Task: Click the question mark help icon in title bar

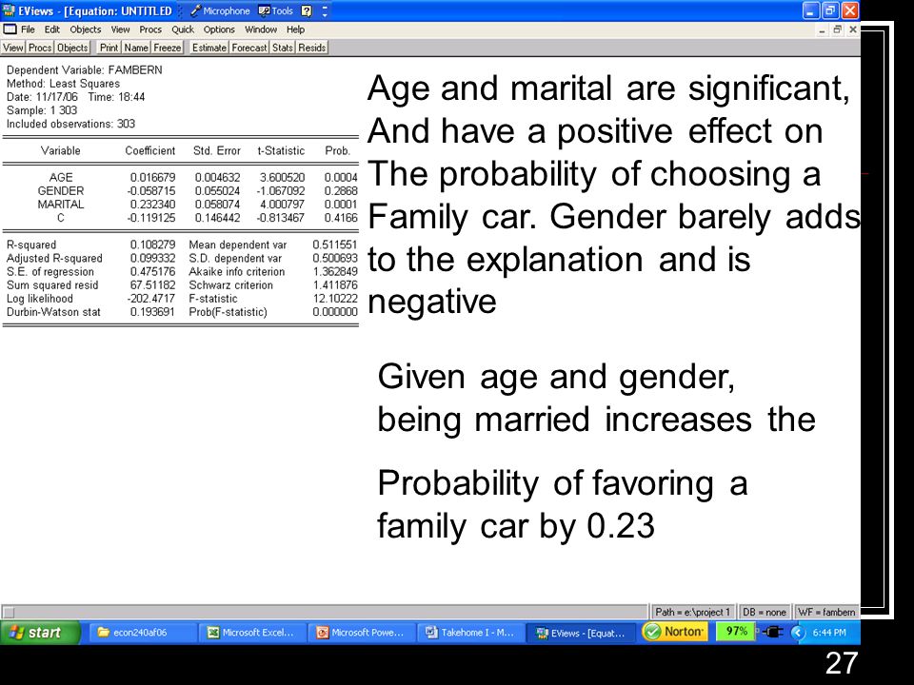Action: pyautogui.click(x=307, y=11)
